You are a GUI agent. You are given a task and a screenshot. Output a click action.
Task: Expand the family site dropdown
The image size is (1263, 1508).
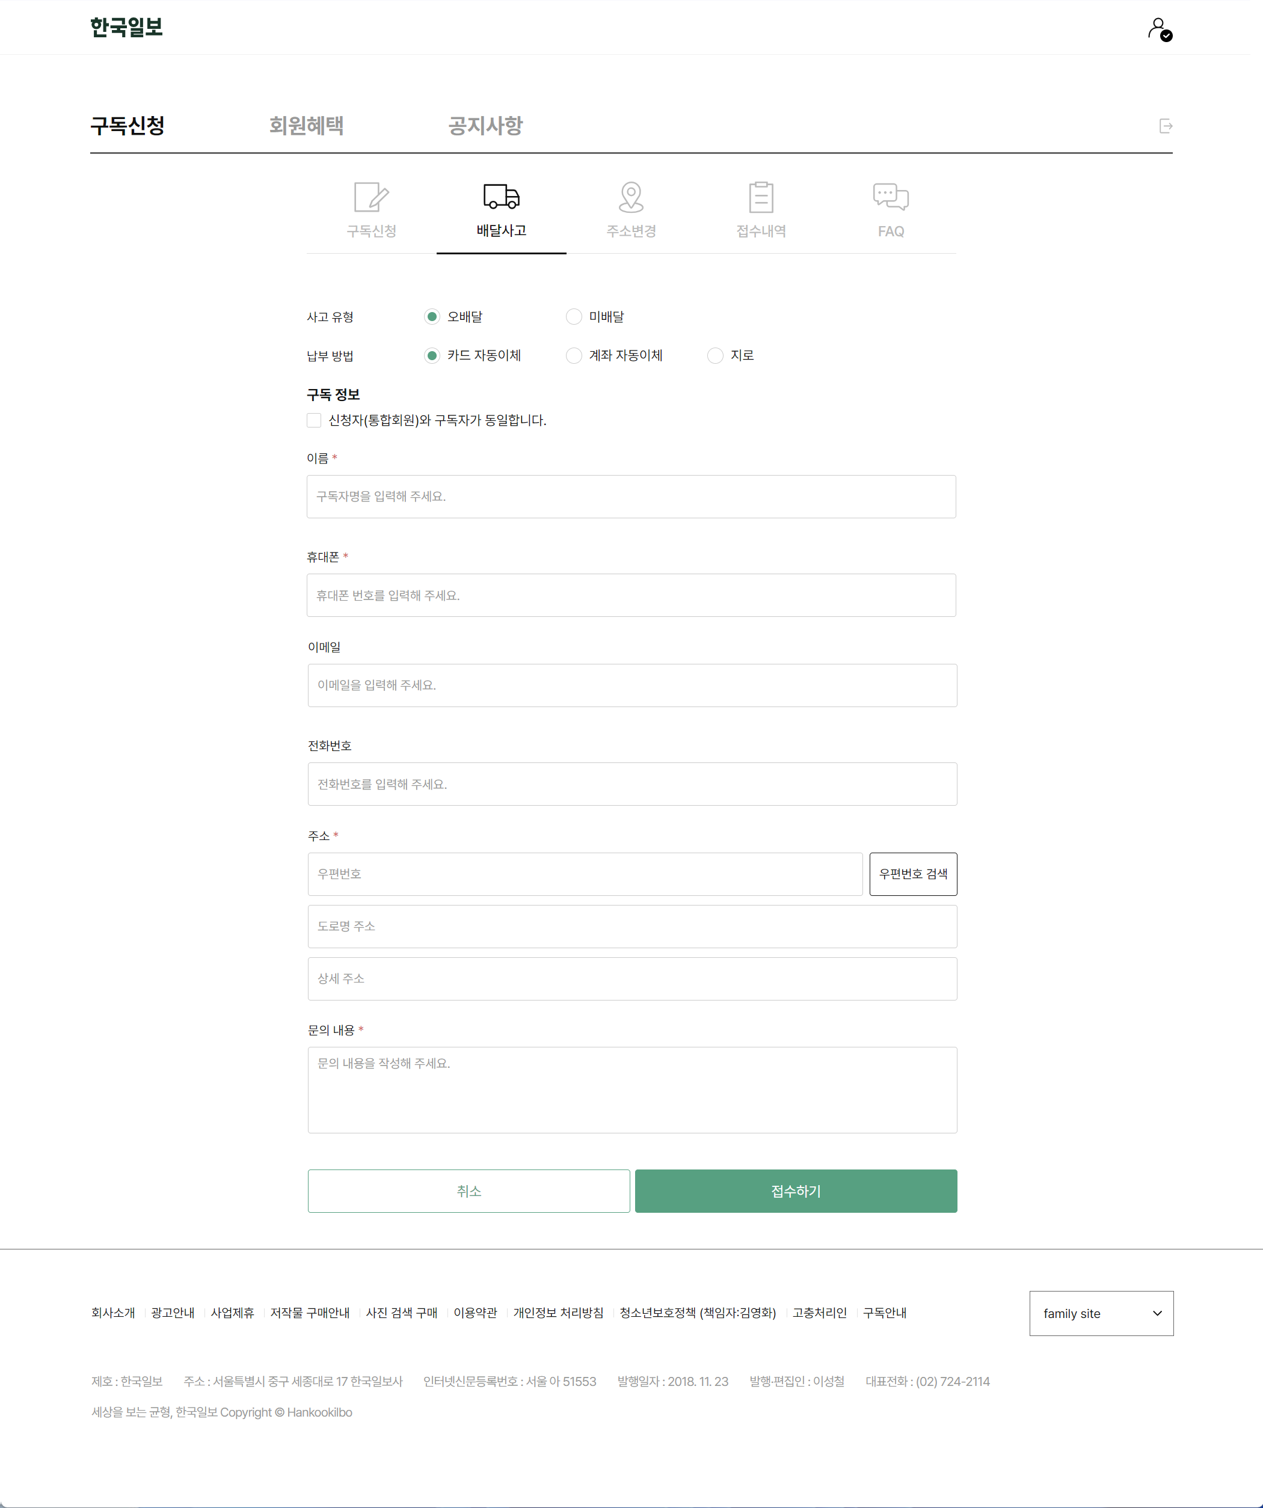[1101, 1313]
